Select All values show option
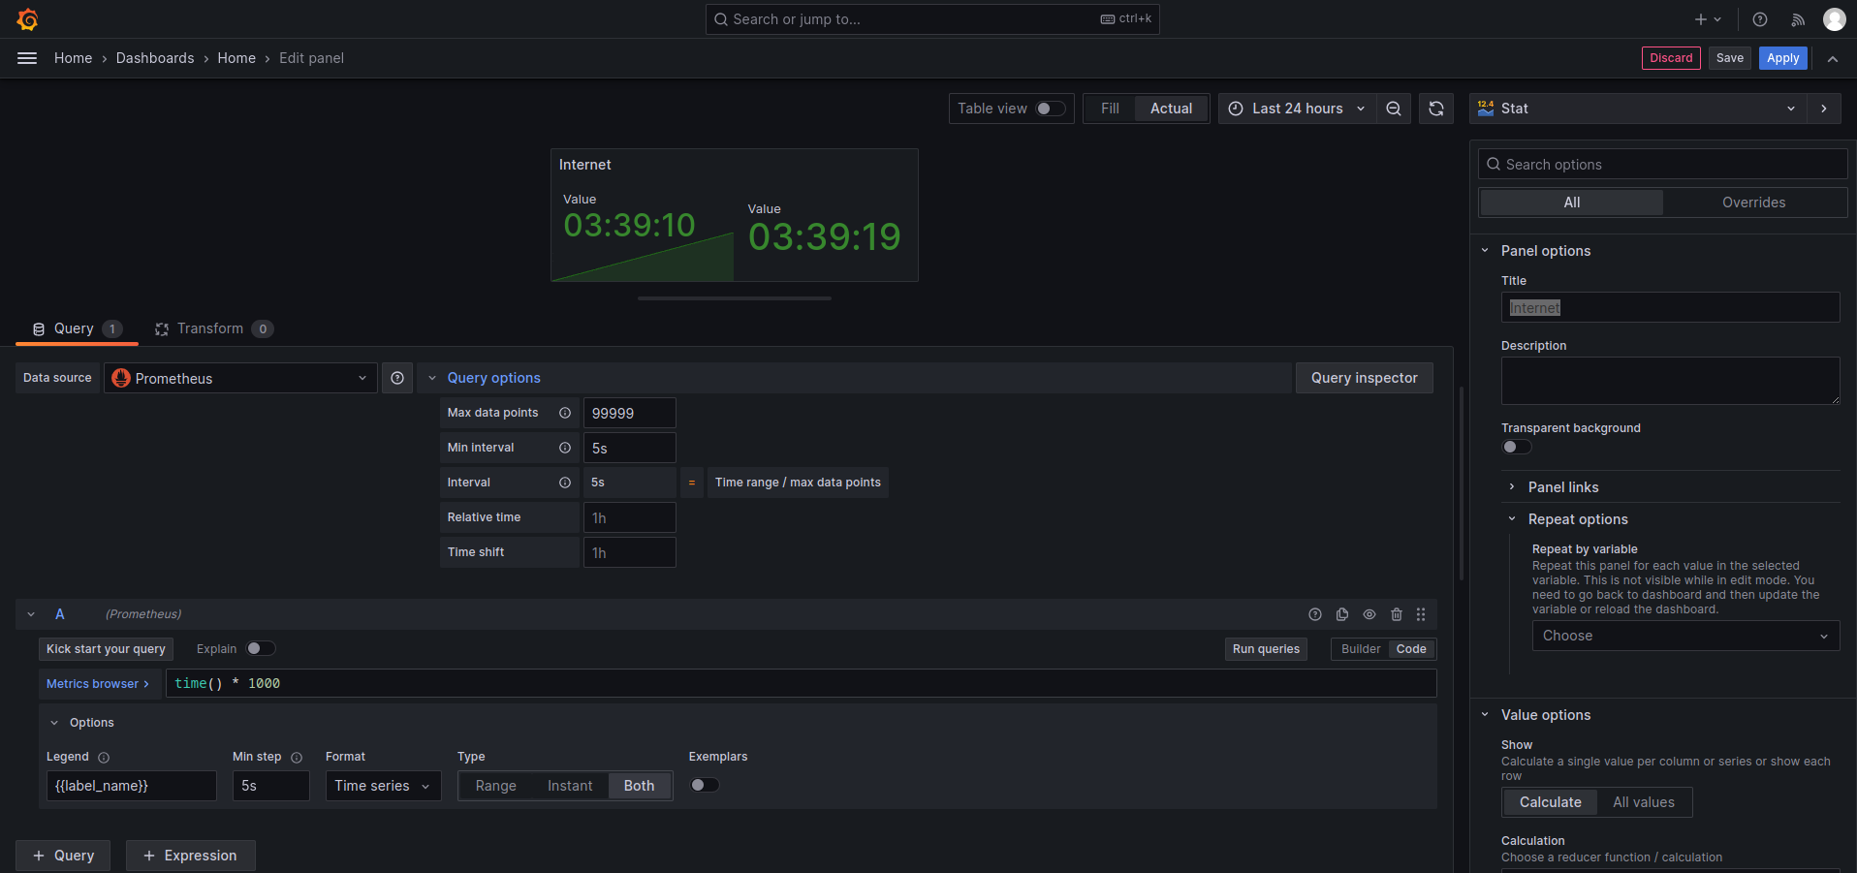 tap(1644, 802)
